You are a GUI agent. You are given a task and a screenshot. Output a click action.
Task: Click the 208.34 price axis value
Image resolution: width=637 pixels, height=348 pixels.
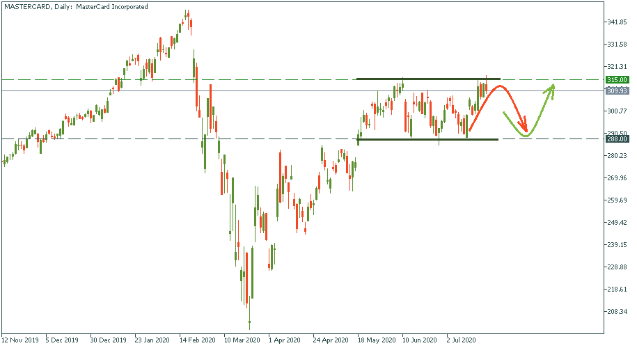tap(618, 312)
